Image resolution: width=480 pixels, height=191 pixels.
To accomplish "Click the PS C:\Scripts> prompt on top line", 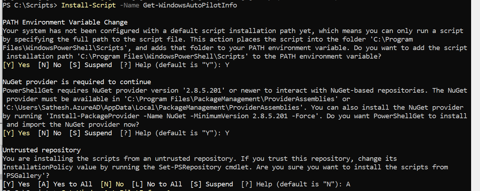I will click(30, 5).
